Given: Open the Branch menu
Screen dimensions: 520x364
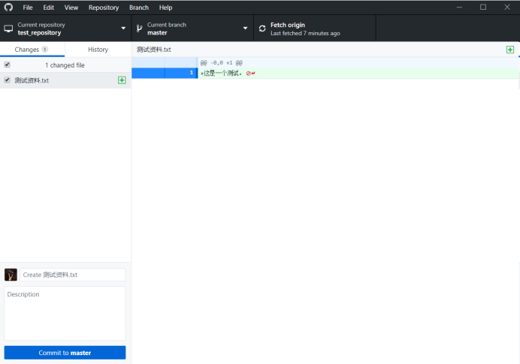Looking at the screenshot, I should (139, 8).
